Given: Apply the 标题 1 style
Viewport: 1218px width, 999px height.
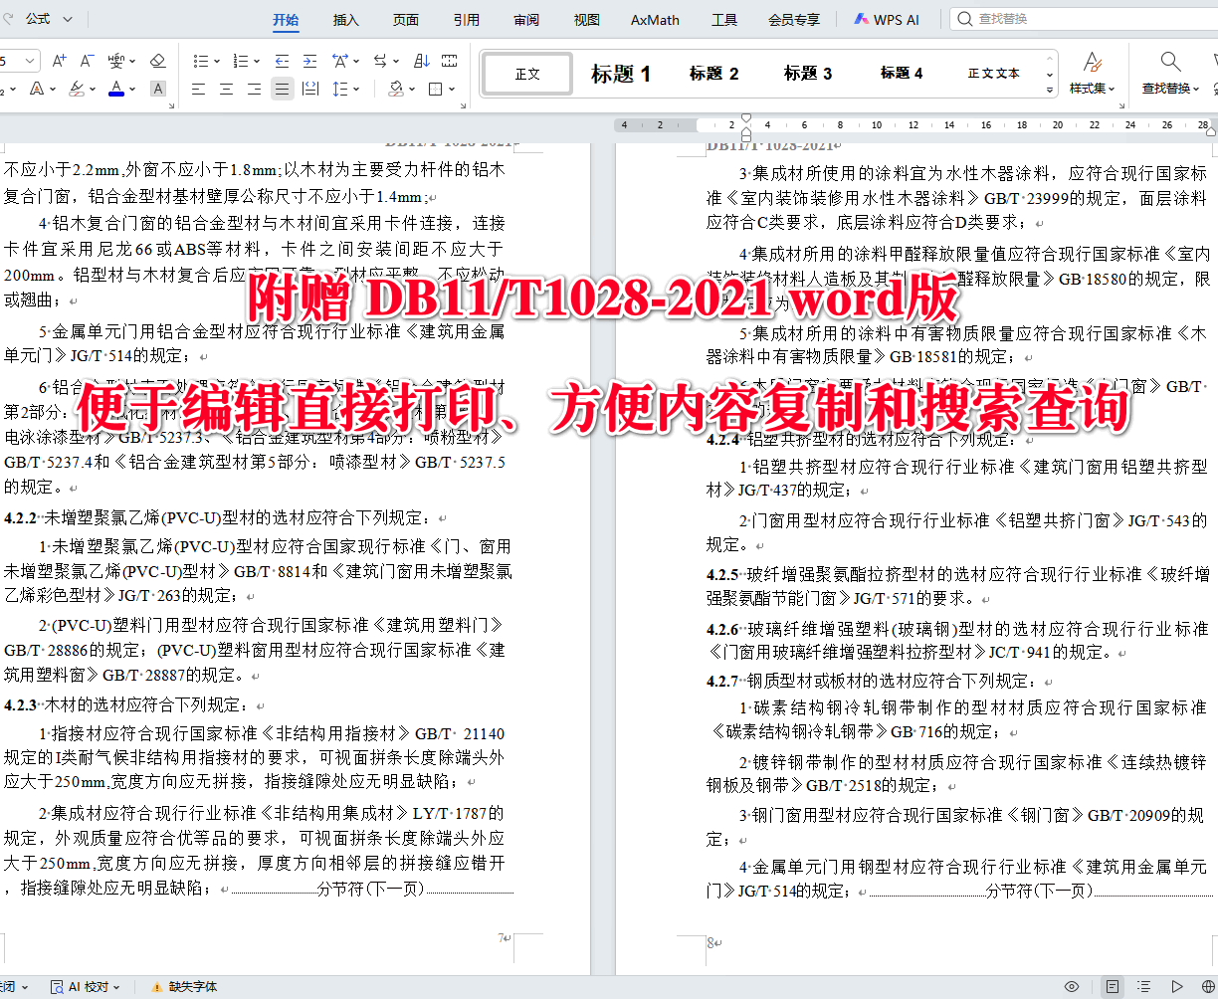Looking at the screenshot, I should [x=621, y=73].
